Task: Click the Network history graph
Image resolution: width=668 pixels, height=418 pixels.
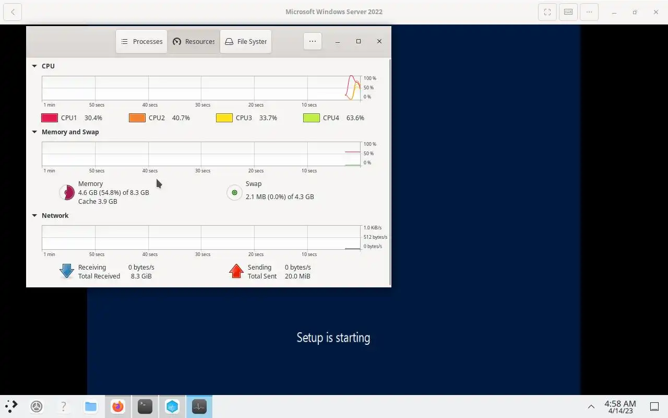Action: click(201, 237)
